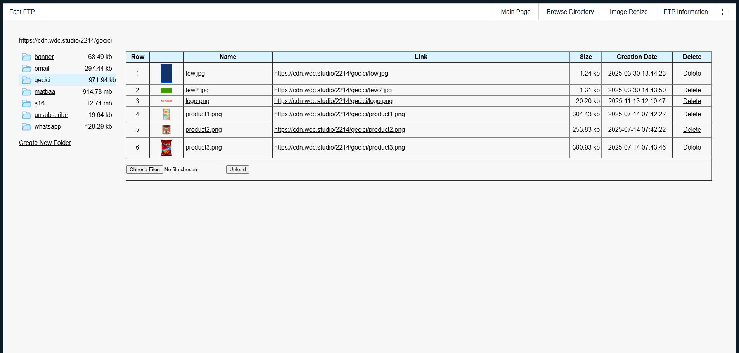
Task: Click the unsubscribe folder icon
Action: click(x=27, y=115)
